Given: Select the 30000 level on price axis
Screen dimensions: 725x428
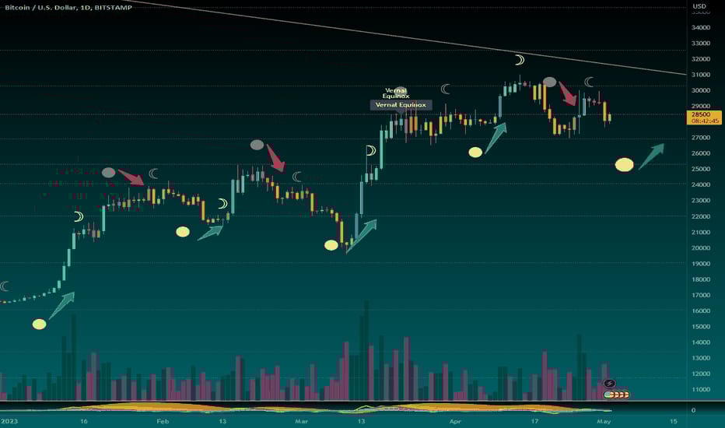Looking at the screenshot, I should [700, 90].
